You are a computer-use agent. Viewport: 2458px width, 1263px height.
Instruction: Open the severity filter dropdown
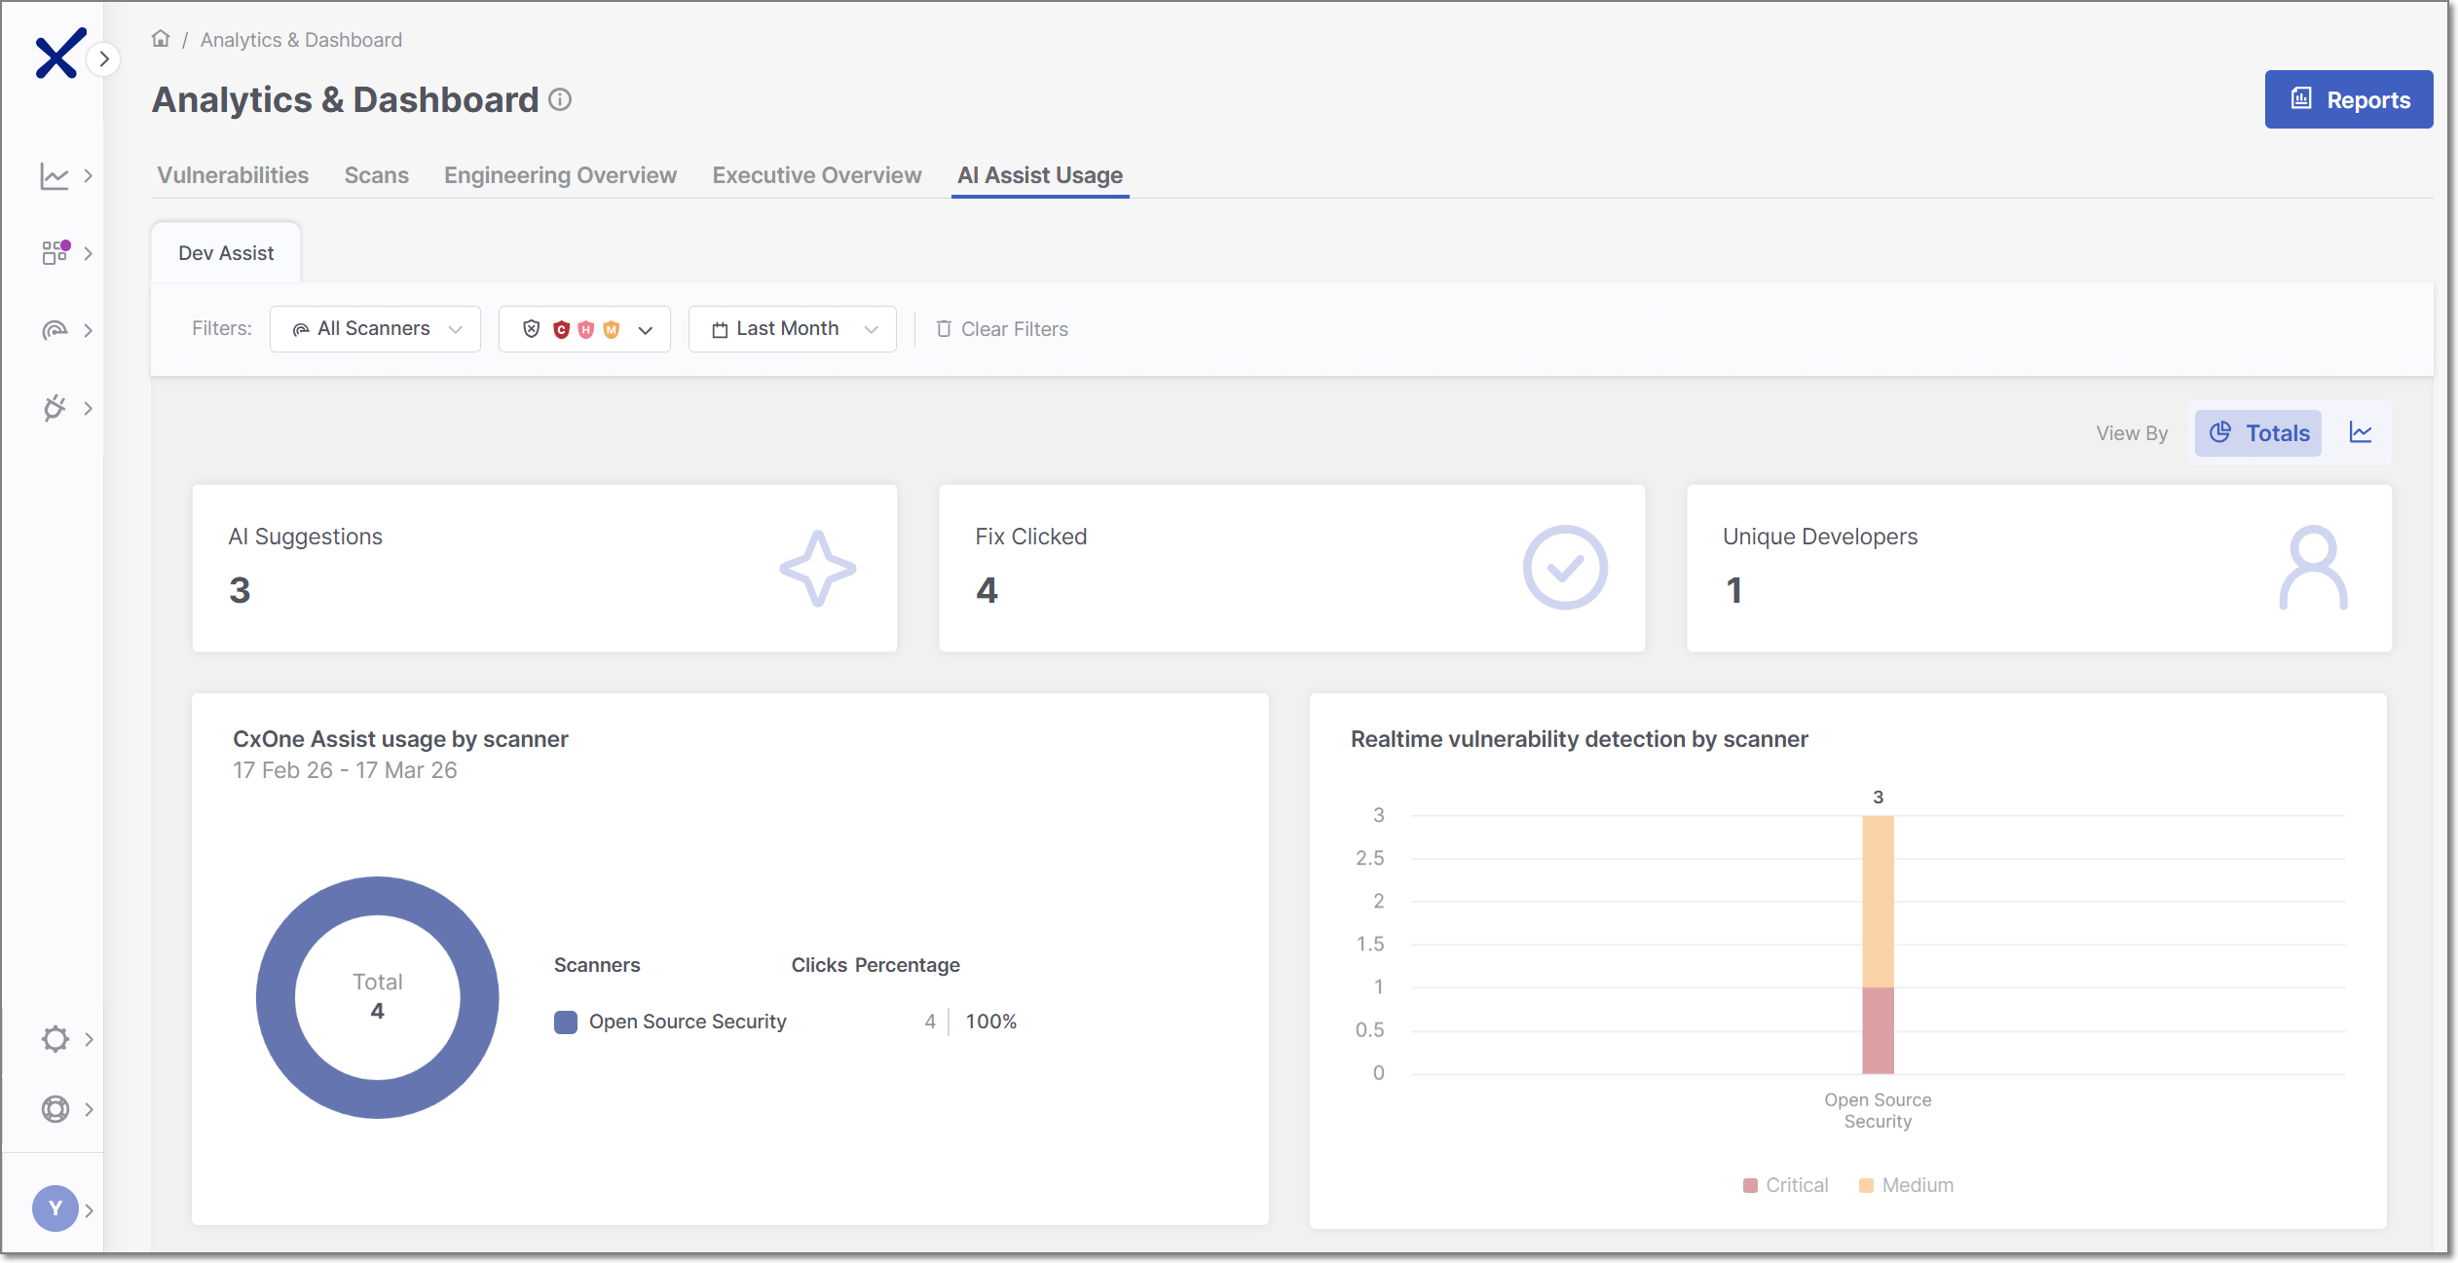[x=584, y=329]
